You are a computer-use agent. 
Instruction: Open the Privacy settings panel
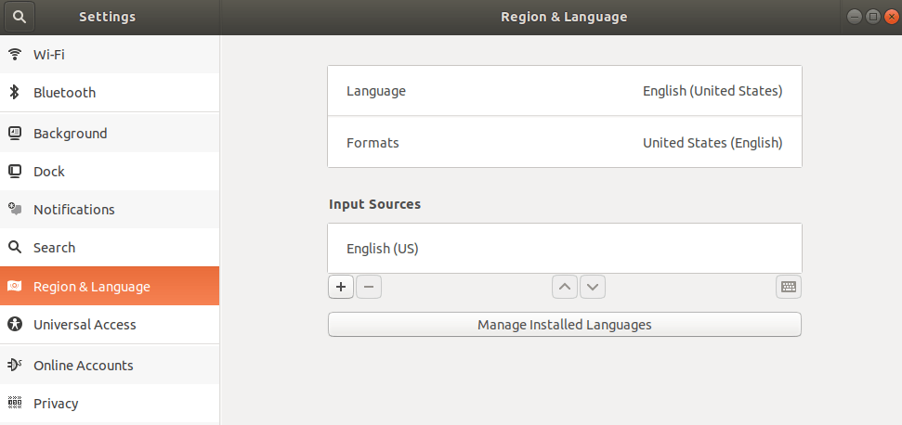click(56, 403)
